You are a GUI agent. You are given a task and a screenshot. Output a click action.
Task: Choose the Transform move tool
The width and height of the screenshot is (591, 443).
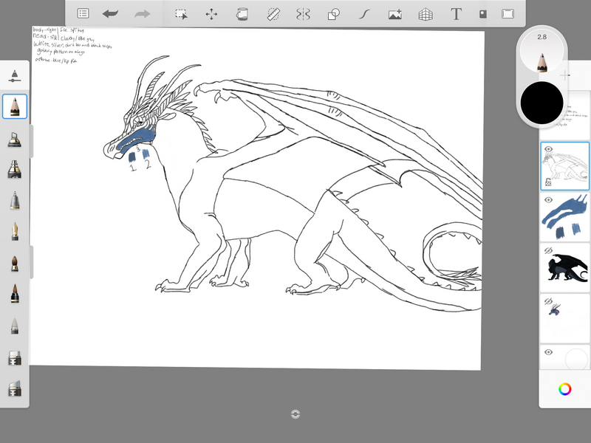[x=211, y=13]
